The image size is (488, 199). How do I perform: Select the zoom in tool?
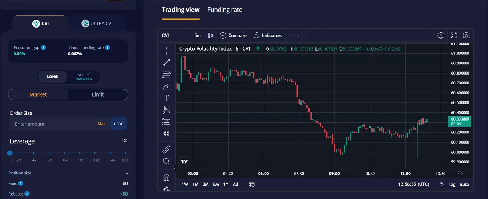(167, 161)
